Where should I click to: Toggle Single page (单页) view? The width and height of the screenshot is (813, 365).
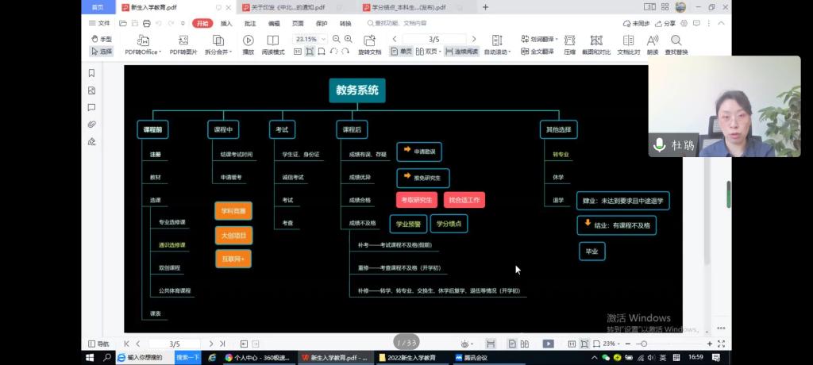click(x=401, y=52)
